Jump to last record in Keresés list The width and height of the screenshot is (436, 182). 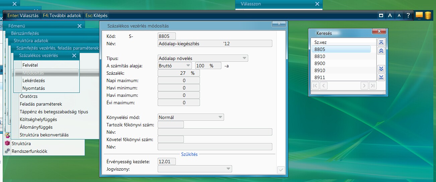[381, 77]
